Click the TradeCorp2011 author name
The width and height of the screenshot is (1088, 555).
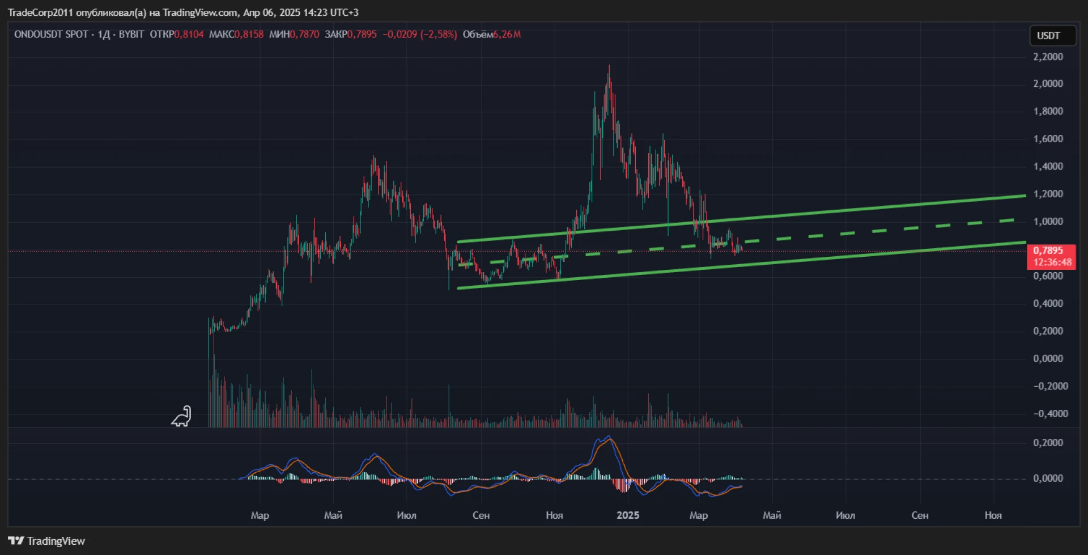point(40,12)
